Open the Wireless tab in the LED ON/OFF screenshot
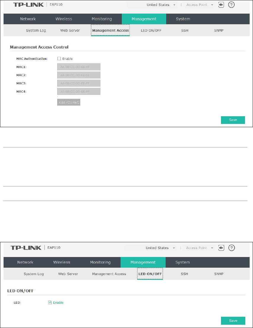The width and height of the screenshot is (253, 328). [62, 262]
